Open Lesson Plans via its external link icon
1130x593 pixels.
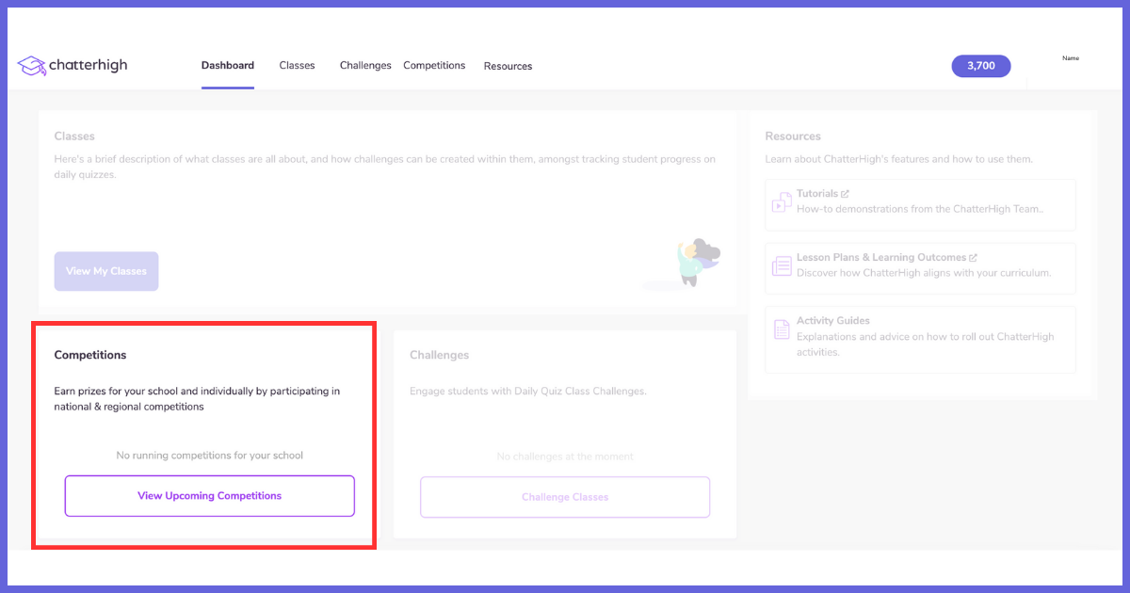click(x=974, y=257)
